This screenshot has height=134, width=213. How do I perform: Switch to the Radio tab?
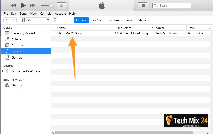click(x=129, y=20)
